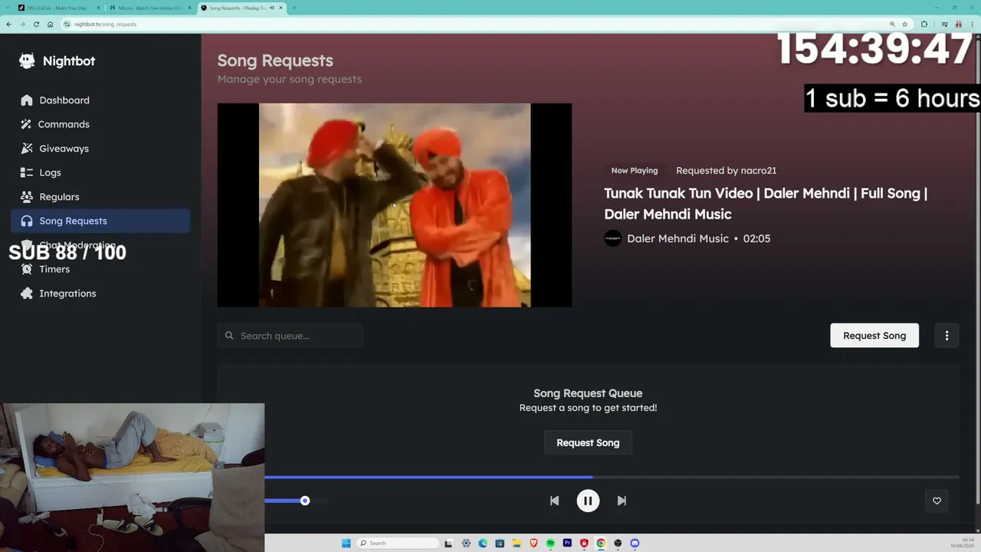Go to Commands in the sidebar

point(100,124)
